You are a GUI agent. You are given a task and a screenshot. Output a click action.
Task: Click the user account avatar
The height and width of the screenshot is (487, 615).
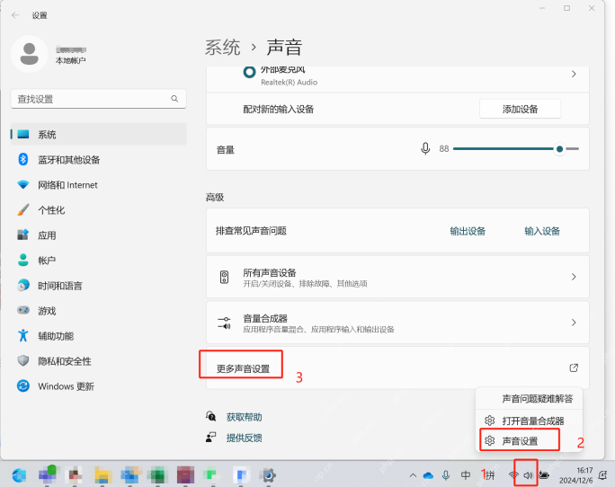30,54
